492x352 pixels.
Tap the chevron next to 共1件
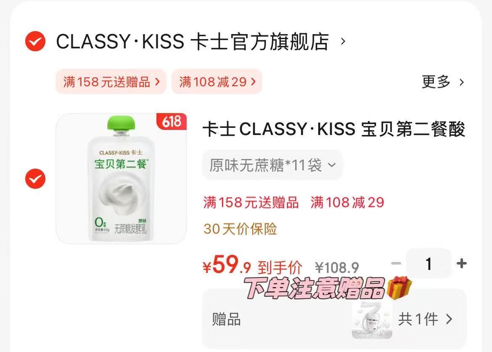pos(450,319)
